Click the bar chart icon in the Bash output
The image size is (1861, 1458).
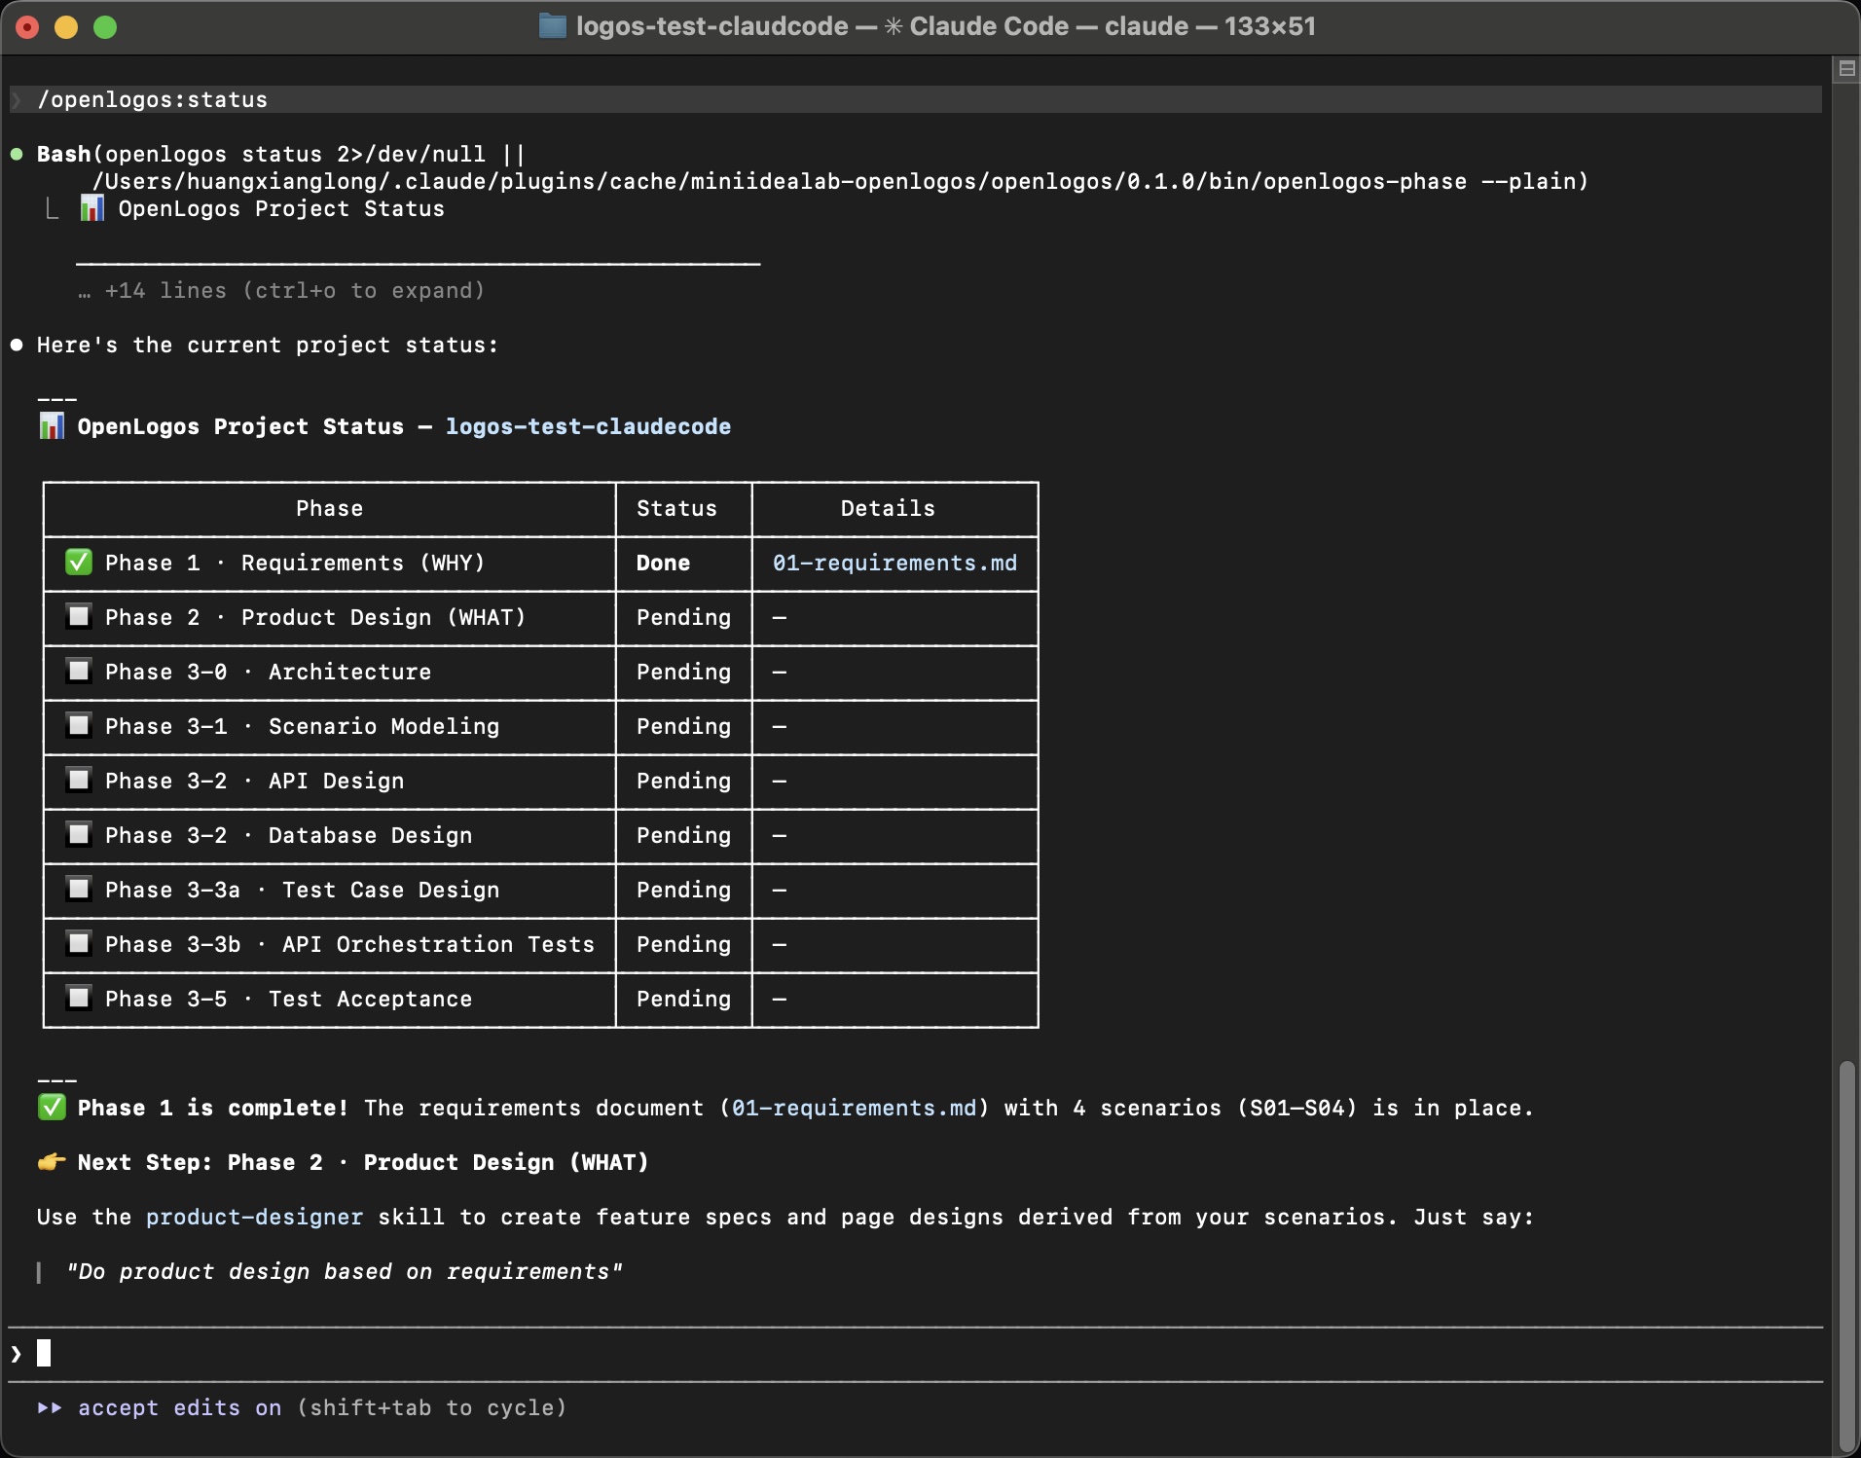(91, 207)
